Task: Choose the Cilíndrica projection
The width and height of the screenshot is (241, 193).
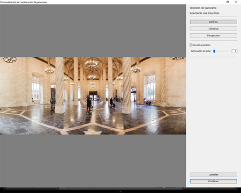Action: point(213,28)
